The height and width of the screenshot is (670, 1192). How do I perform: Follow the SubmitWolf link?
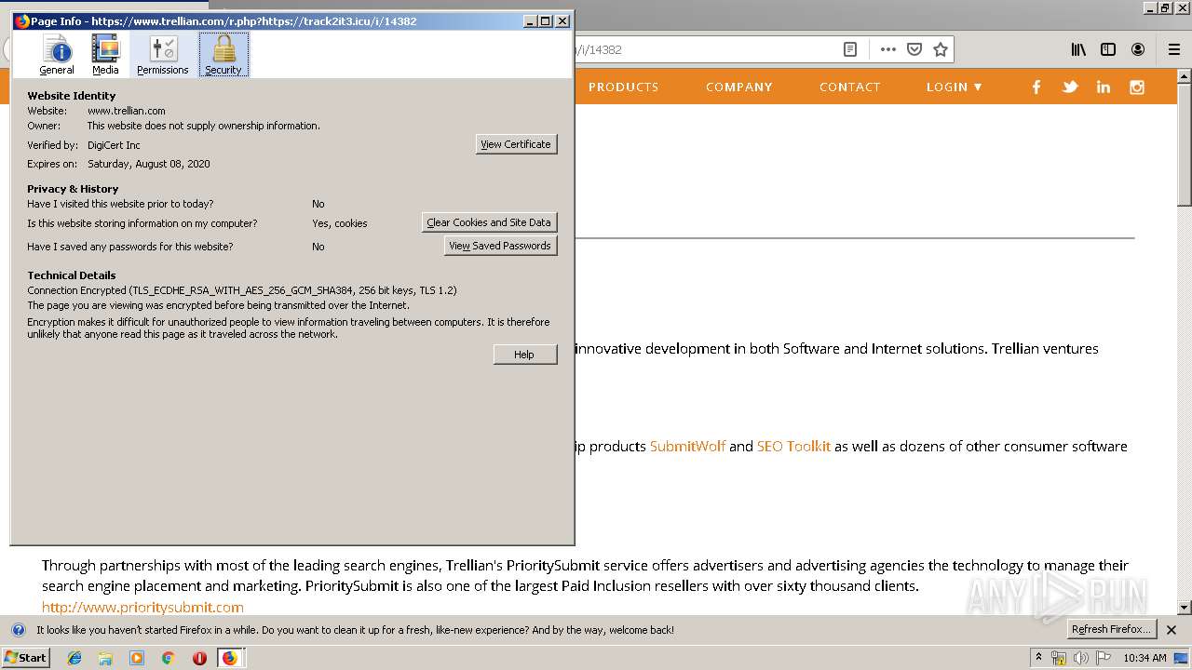(x=687, y=447)
